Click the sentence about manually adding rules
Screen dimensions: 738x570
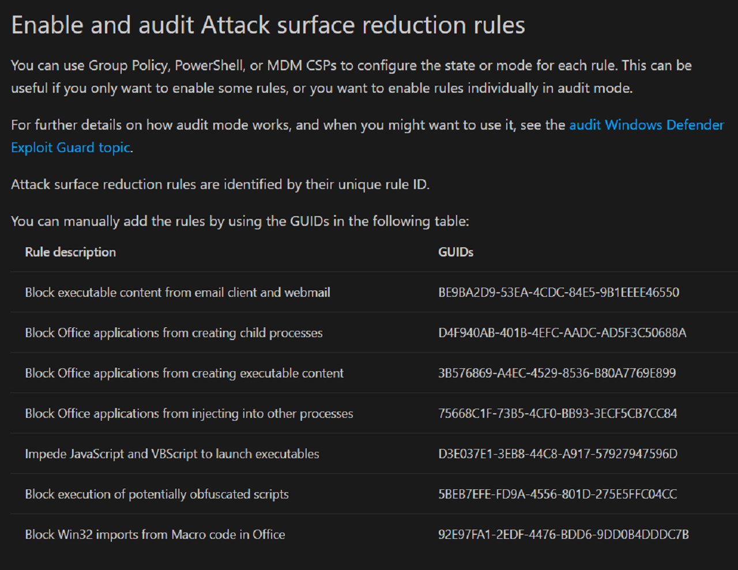[240, 221]
